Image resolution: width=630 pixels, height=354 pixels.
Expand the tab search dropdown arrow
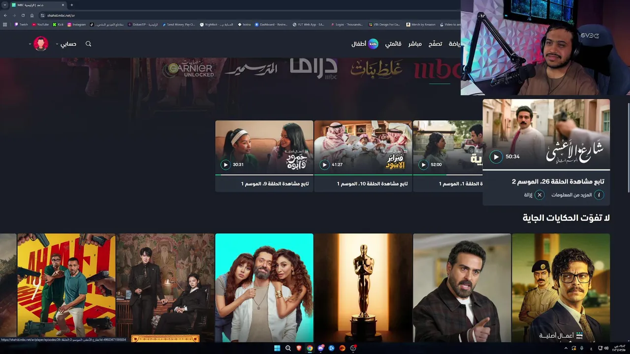(x=5, y=5)
